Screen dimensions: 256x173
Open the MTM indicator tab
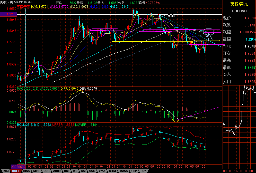click(112, 171)
